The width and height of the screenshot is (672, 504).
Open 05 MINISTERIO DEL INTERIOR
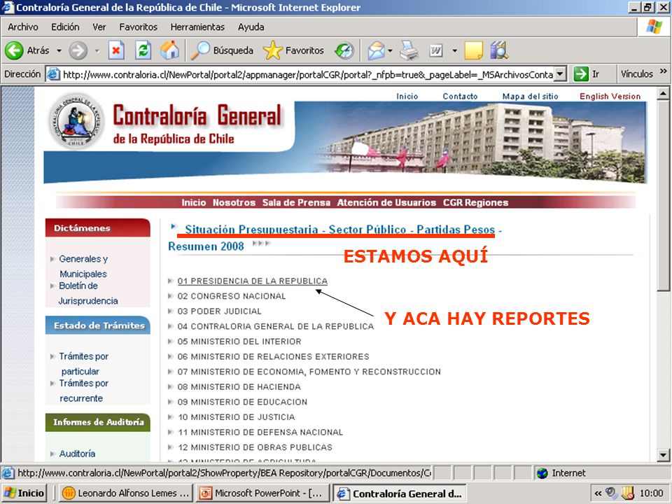coord(239,342)
